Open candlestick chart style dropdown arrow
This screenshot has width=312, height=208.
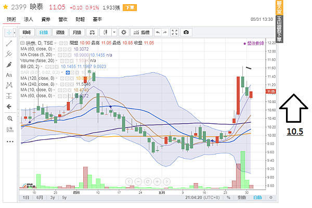click(112, 32)
